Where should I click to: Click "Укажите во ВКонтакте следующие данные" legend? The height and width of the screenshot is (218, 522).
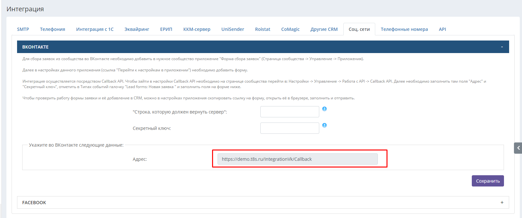(x=76, y=145)
